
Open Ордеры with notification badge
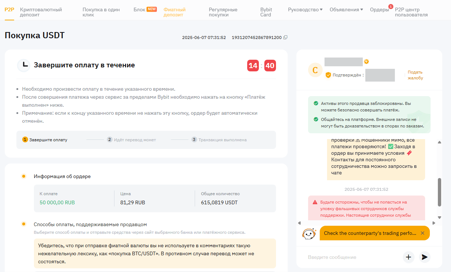[379, 10]
